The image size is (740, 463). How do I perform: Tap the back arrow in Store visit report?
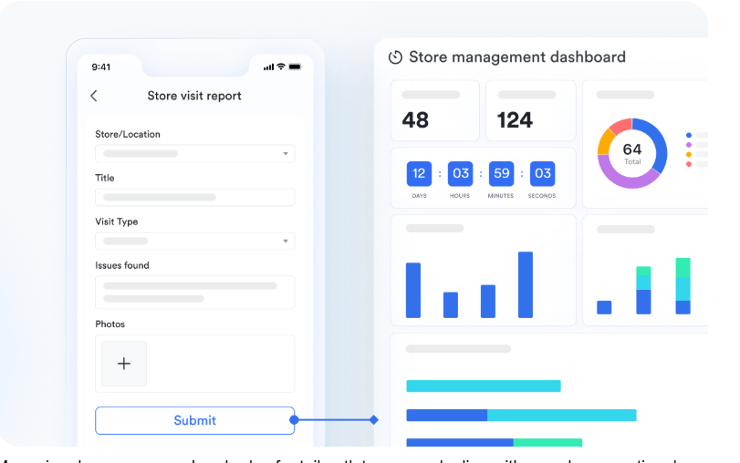[x=93, y=96]
